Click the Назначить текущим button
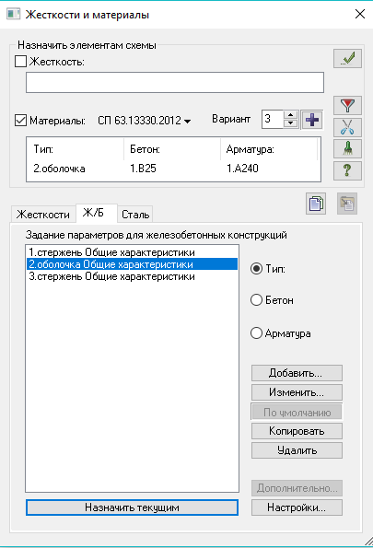The height and width of the screenshot is (548, 373). (132, 507)
